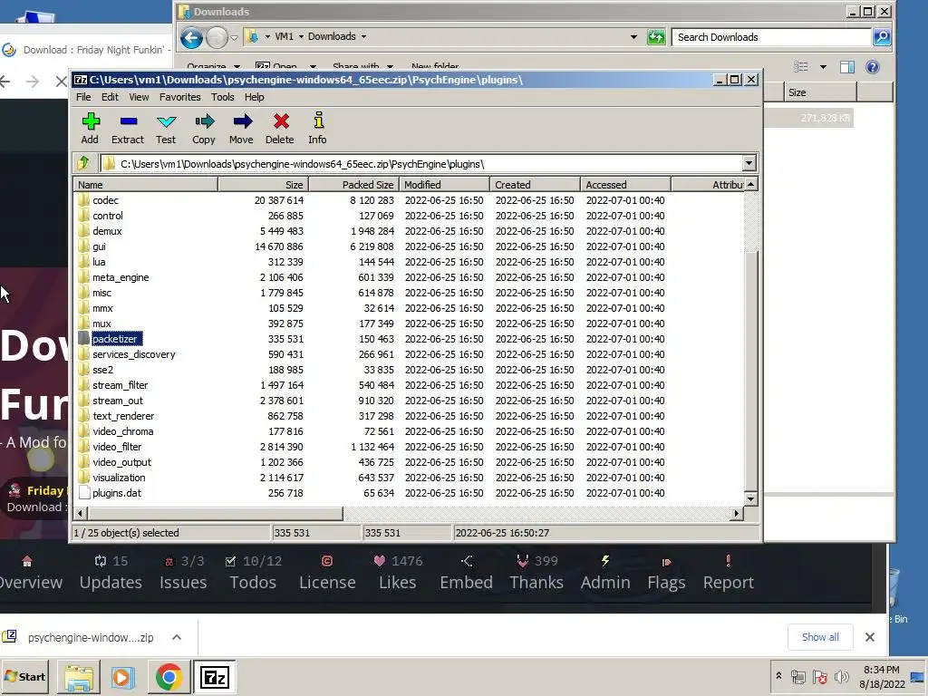Screen dimensions: 928x696
Task: Switch to Chrome in the taskbar
Action: [x=169, y=677]
